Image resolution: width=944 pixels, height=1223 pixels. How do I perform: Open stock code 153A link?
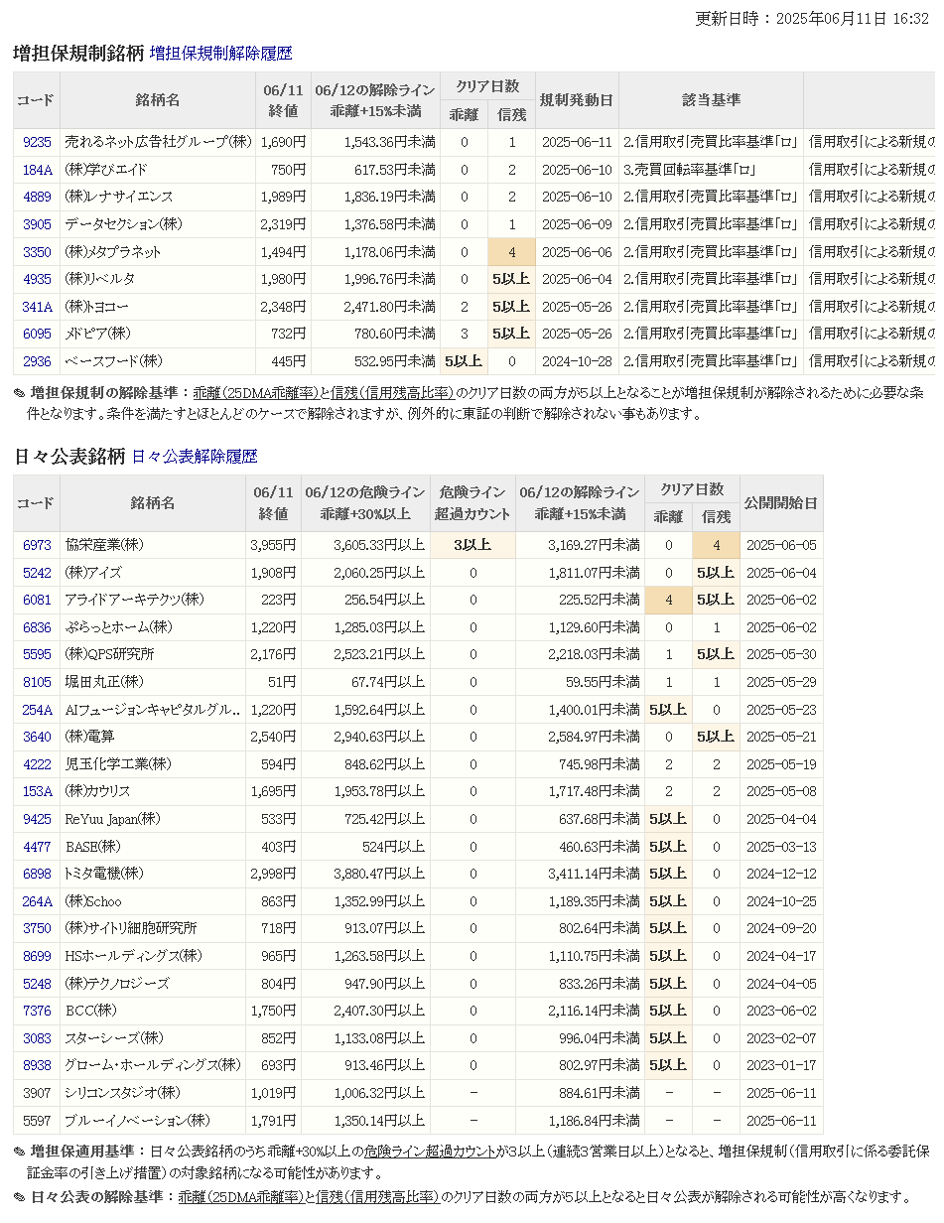coord(37,791)
